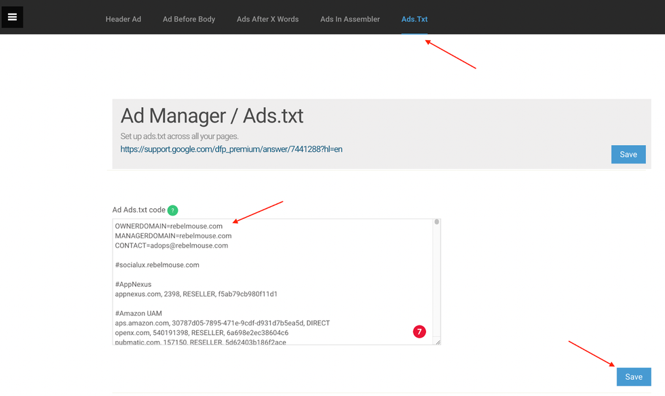Image resolution: width=665 pixels, height=396 pixels.
Task: Click the bottom Save button below the textarea
Action: point(633,377)
